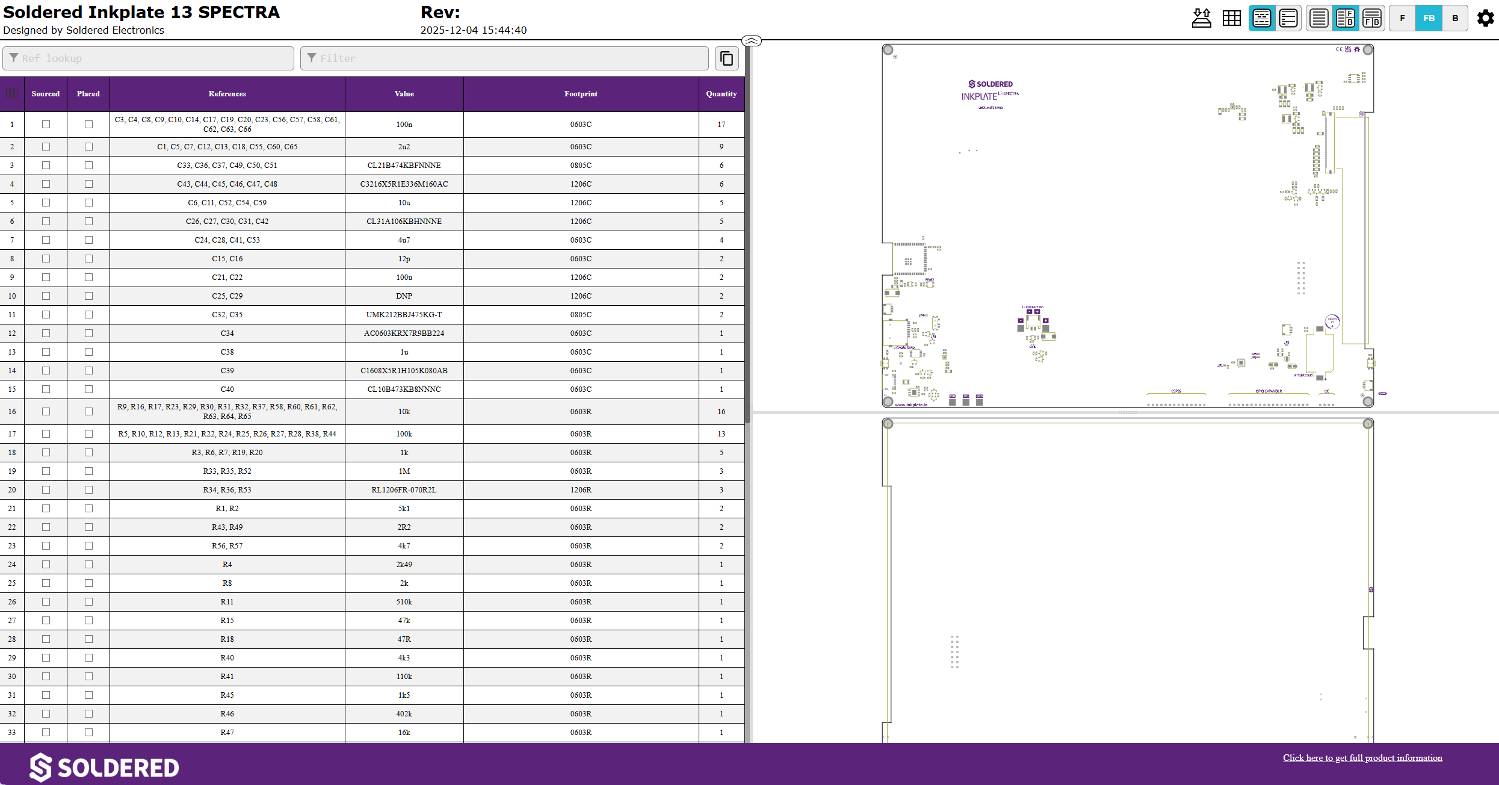Screen dimensions: 1499x785
Task: Mark row 1 (100n) as sourced
Action: click(46, 125)
